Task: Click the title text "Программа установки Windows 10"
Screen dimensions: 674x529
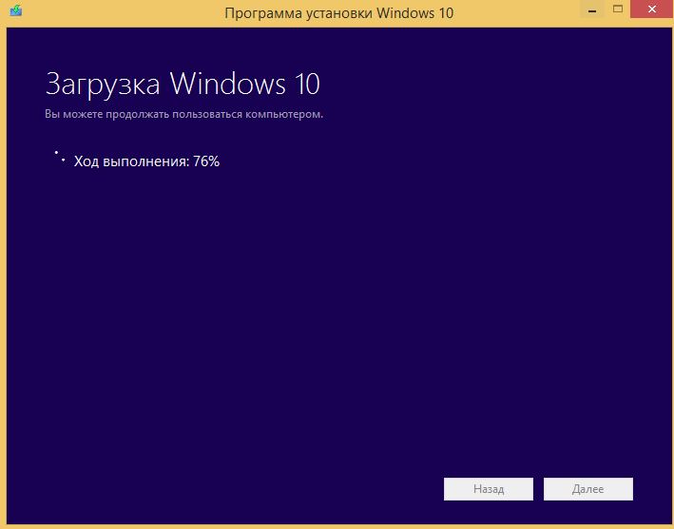Action: [x=338, y=13]
